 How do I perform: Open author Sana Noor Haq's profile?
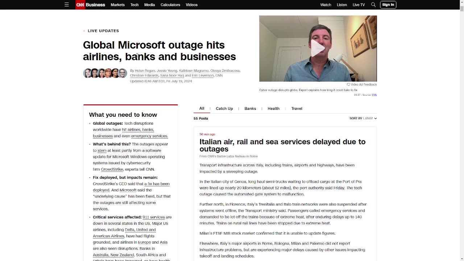click(172, 75)
